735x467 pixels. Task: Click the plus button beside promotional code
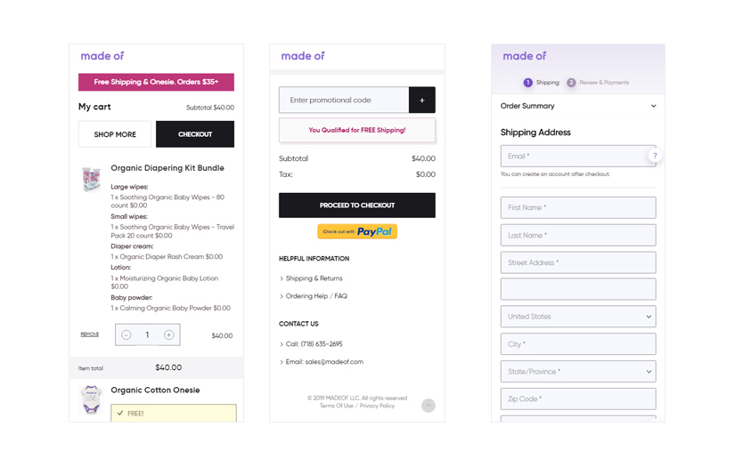(x=421, y=101)
